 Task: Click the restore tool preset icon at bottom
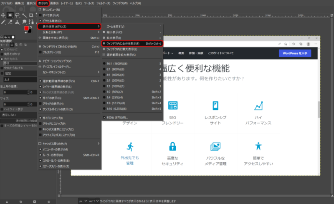pyautogui.click(x=20, y=201)
